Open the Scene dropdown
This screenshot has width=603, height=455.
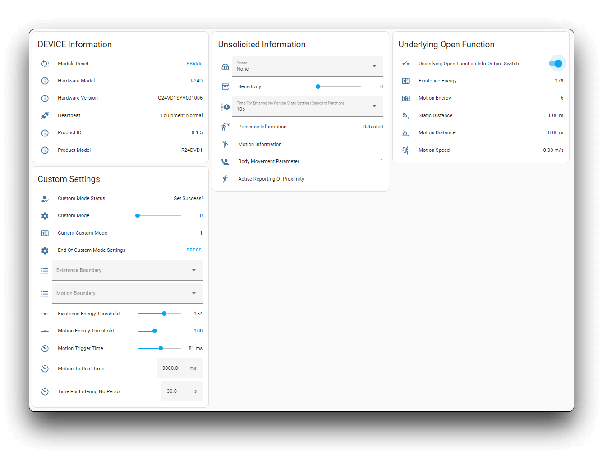[307, 66]
